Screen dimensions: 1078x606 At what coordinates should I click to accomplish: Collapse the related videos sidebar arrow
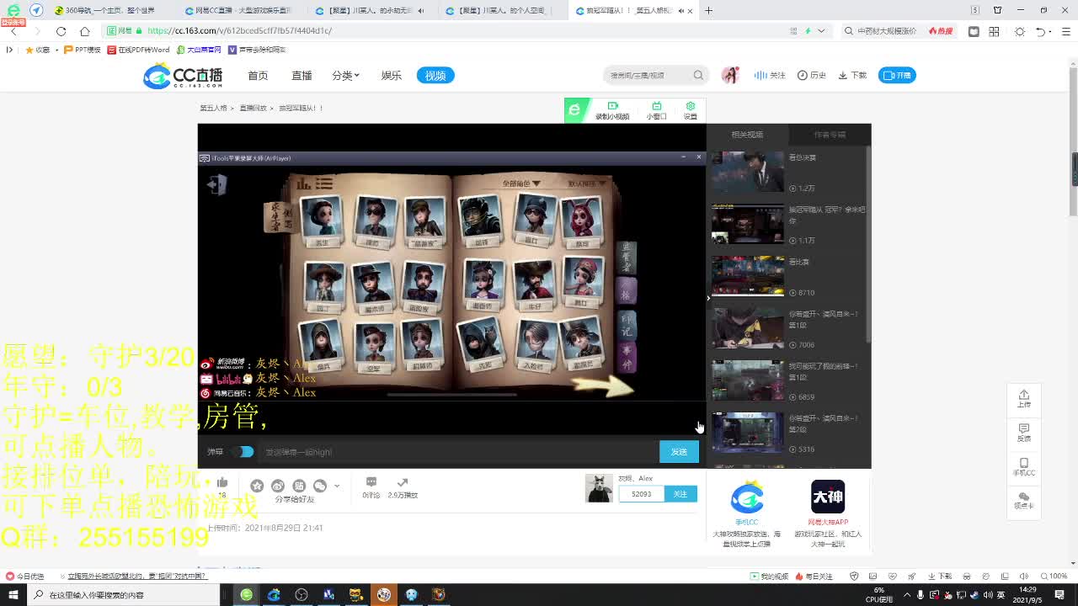(708, 297)
